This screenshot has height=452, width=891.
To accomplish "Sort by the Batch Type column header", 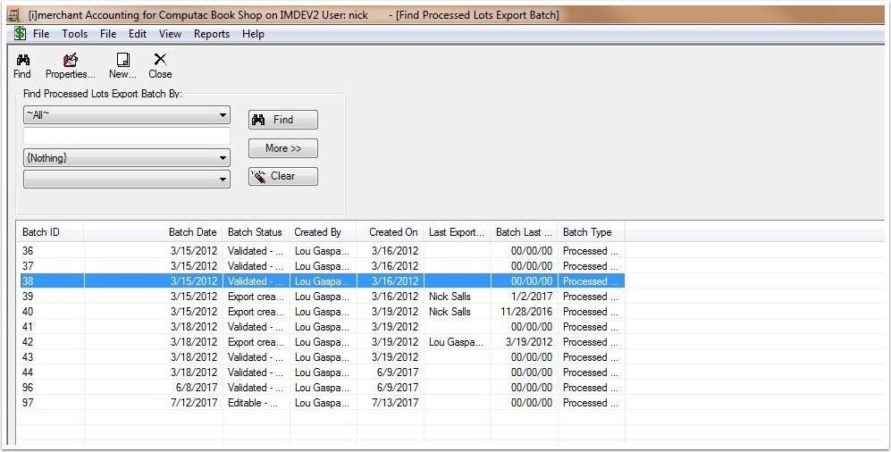I will (591, 232).
